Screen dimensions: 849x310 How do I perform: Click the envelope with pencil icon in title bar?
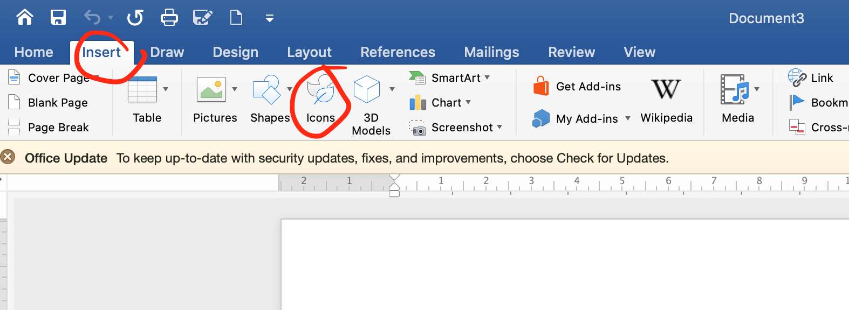coord(202,18)
